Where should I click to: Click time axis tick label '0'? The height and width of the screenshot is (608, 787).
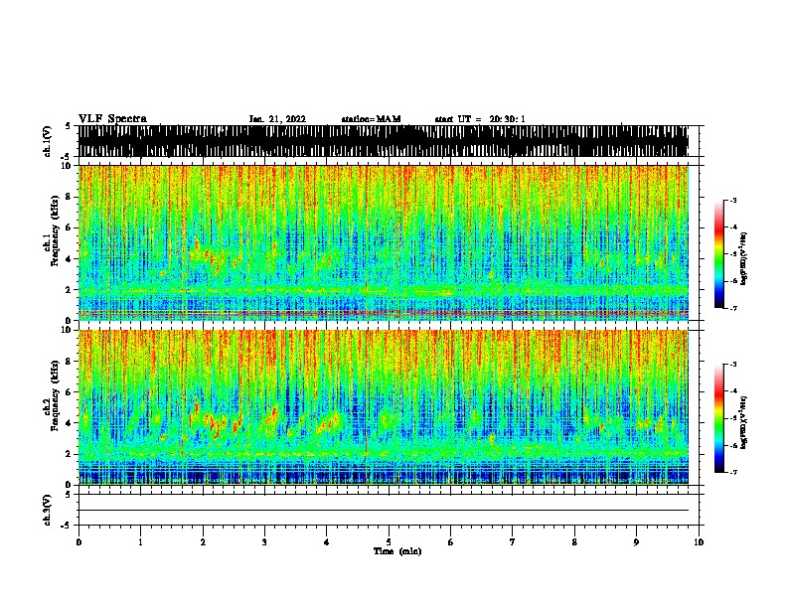point(79,542)
